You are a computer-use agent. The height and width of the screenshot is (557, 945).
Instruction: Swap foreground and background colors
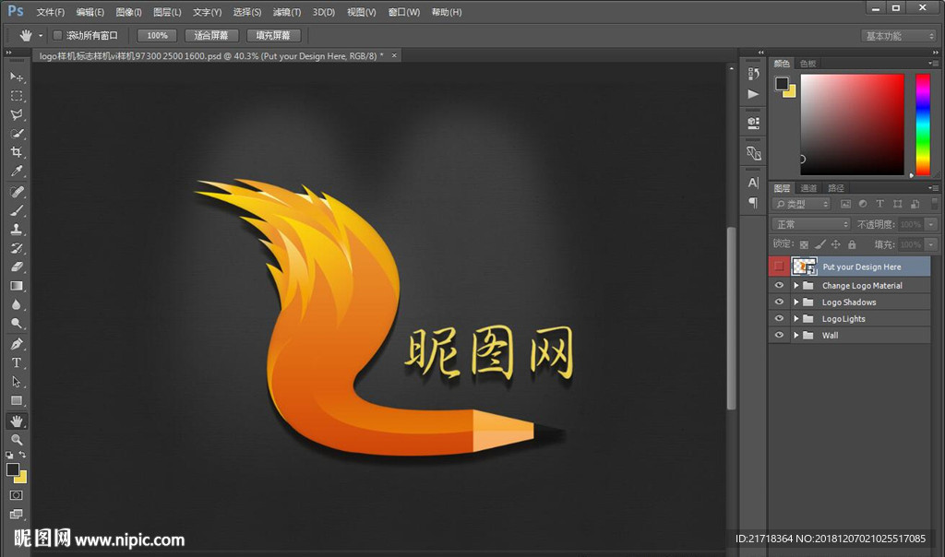(x=22, y=455)
